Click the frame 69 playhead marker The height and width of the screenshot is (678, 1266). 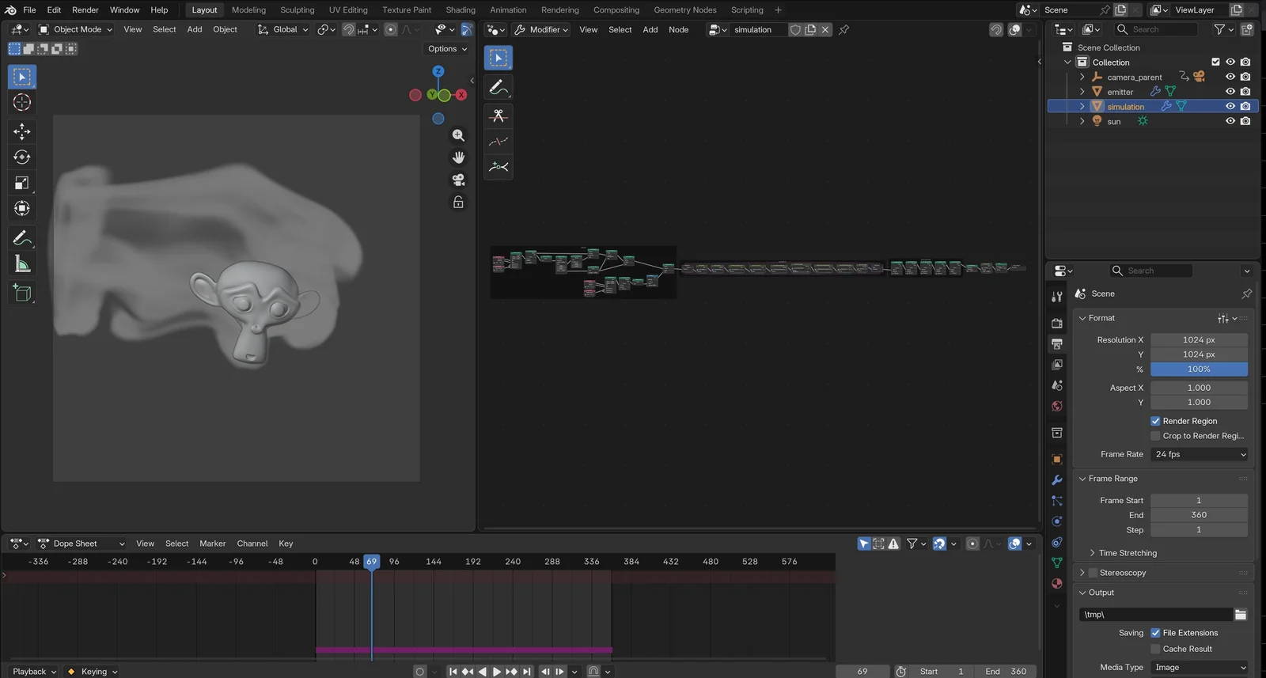[371, 562]
